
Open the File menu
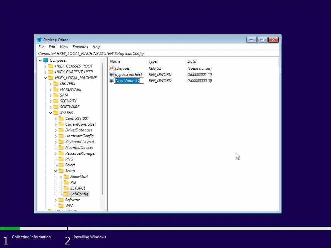41,47
